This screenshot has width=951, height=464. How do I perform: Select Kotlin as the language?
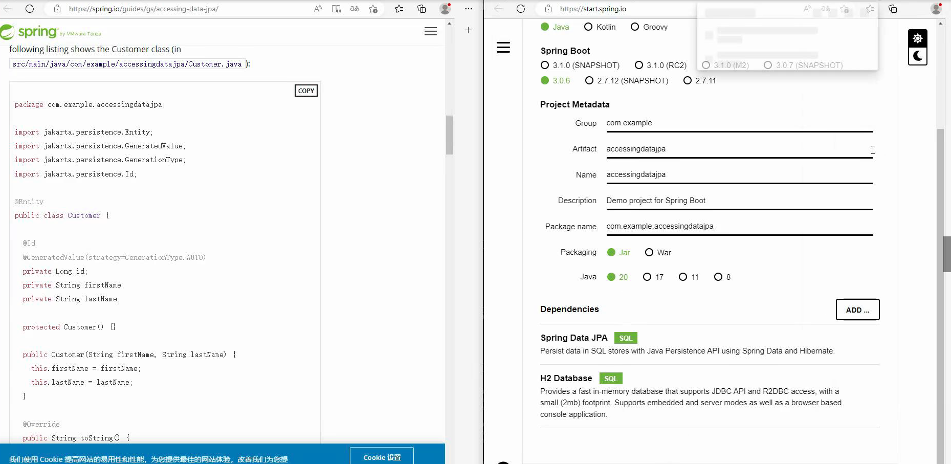(600, 27)
